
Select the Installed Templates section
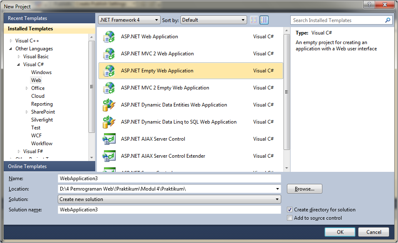49,29
